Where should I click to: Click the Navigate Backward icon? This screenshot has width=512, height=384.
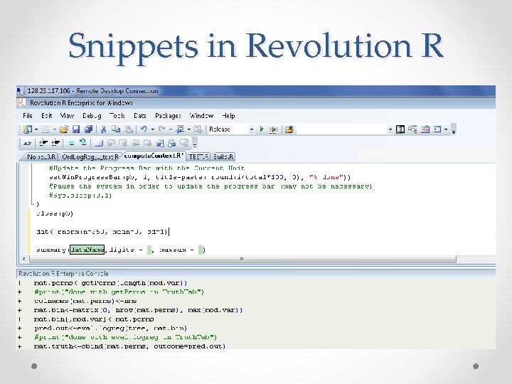(x=180, y=129)
